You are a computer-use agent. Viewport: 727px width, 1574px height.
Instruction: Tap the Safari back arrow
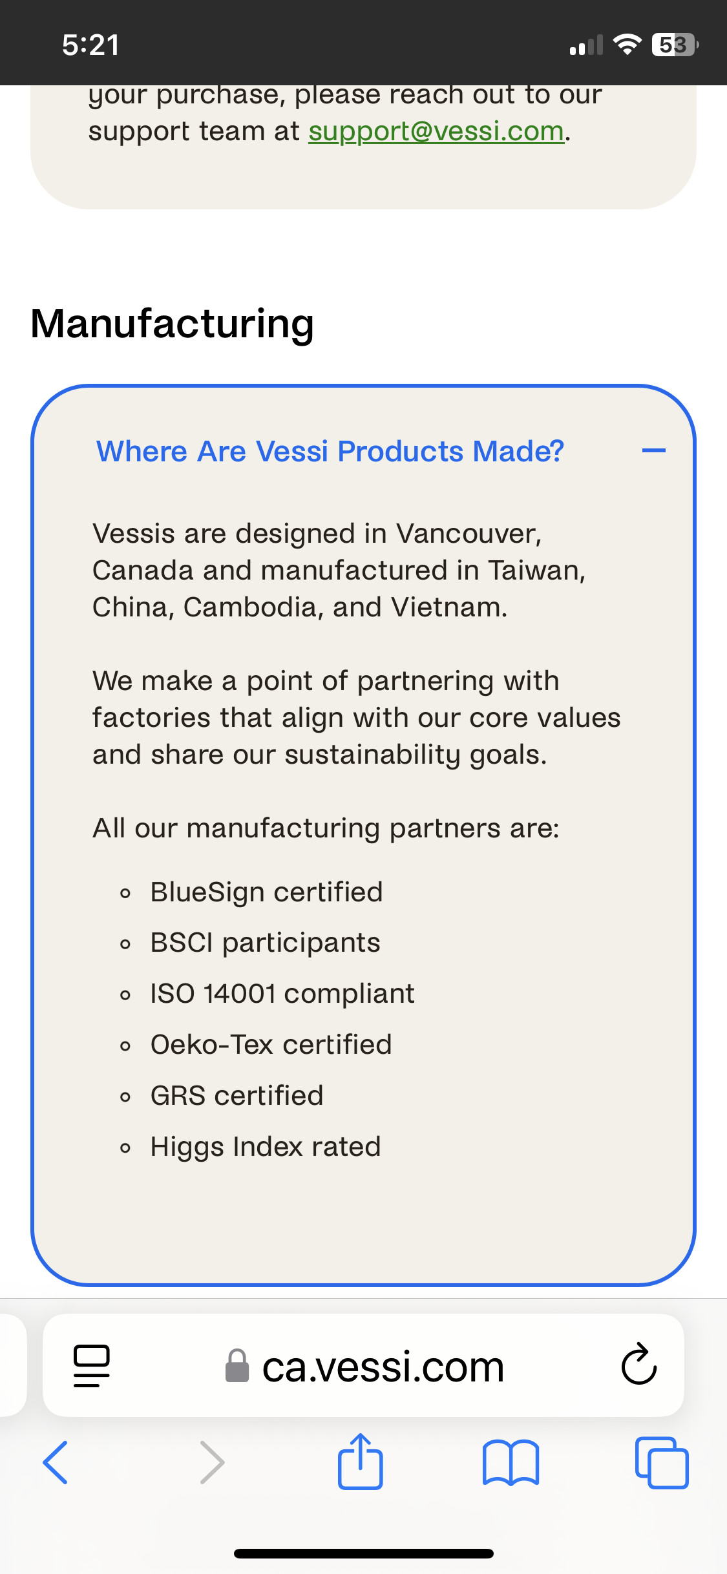pos(56,1462)
